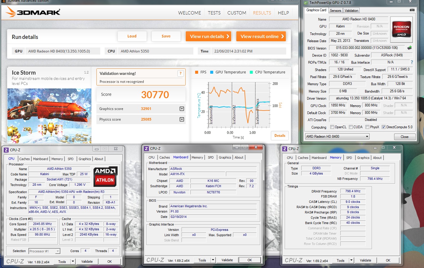Screen dimensions: 424x268
Task: Open Tools dropdown arrow in right CPU-Z window
Action: coord(351,260)
